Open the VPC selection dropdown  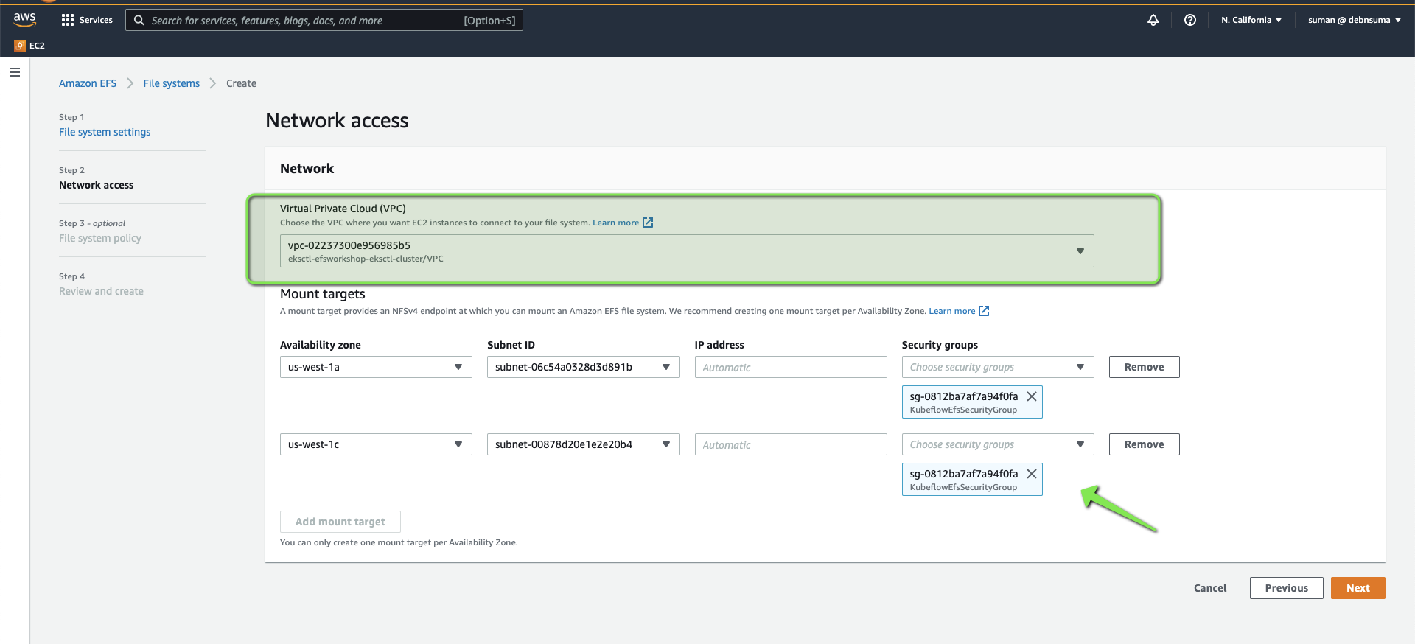pos(687,251)
